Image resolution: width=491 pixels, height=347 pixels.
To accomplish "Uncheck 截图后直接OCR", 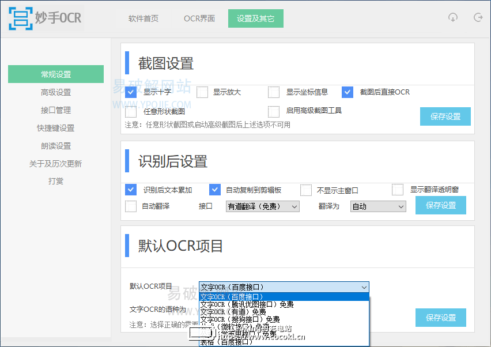I will 348,92.
